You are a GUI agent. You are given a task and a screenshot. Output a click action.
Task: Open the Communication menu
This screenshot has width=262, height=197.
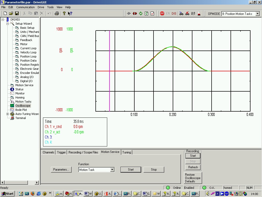coord(25,7)
